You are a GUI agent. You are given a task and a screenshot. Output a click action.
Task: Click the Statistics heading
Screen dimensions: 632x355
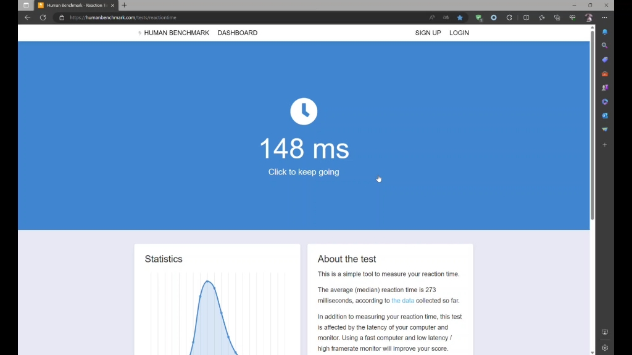point(164,259)
